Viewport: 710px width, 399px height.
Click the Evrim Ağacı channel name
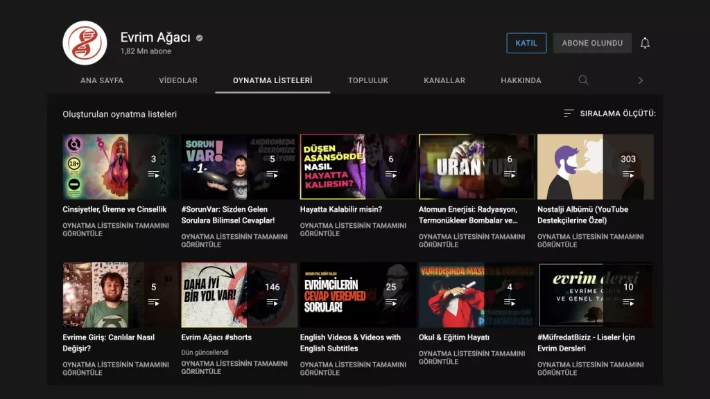[155, 37]
